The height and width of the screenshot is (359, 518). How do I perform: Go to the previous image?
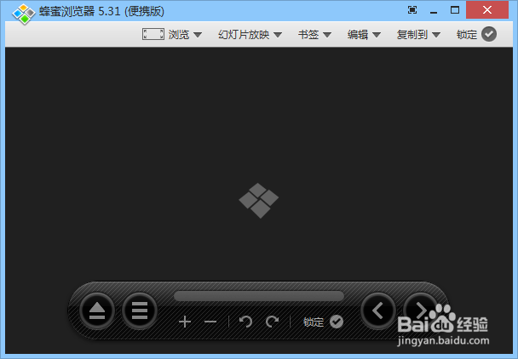[x=378, y=311]
